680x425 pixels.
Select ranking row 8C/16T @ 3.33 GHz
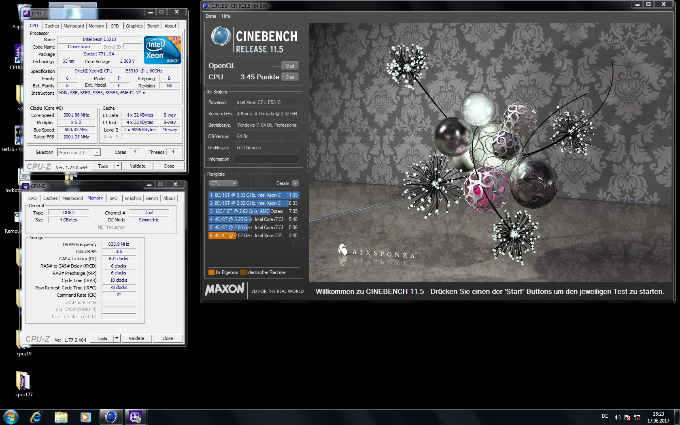pyautogui.click(x=254, y=195)
